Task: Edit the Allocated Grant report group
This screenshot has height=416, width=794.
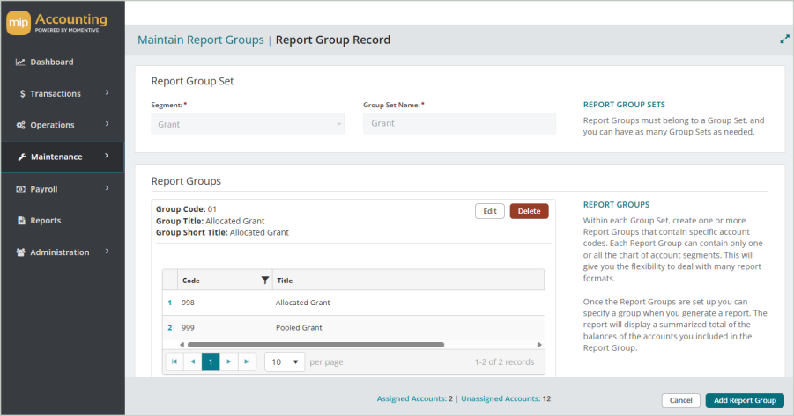Action: click(x=490, y=211)
